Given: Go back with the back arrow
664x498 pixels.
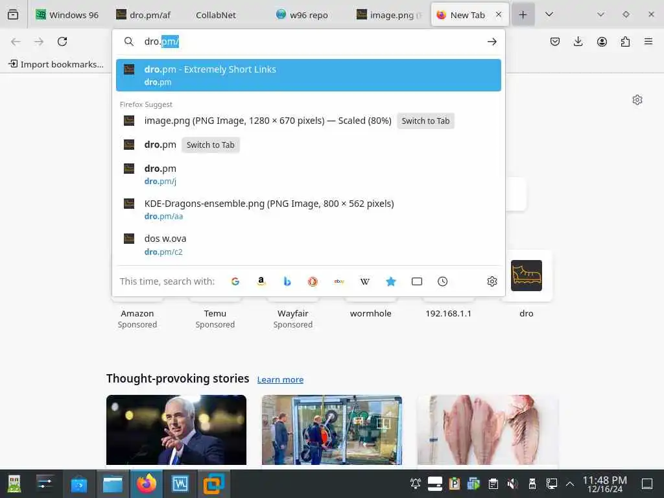Looking at the screenshot, I should click(16, 41).
